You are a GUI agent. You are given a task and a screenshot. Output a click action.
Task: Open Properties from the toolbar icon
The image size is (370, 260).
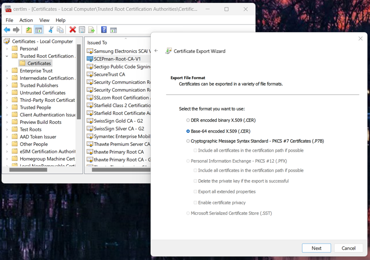(82, 30)
